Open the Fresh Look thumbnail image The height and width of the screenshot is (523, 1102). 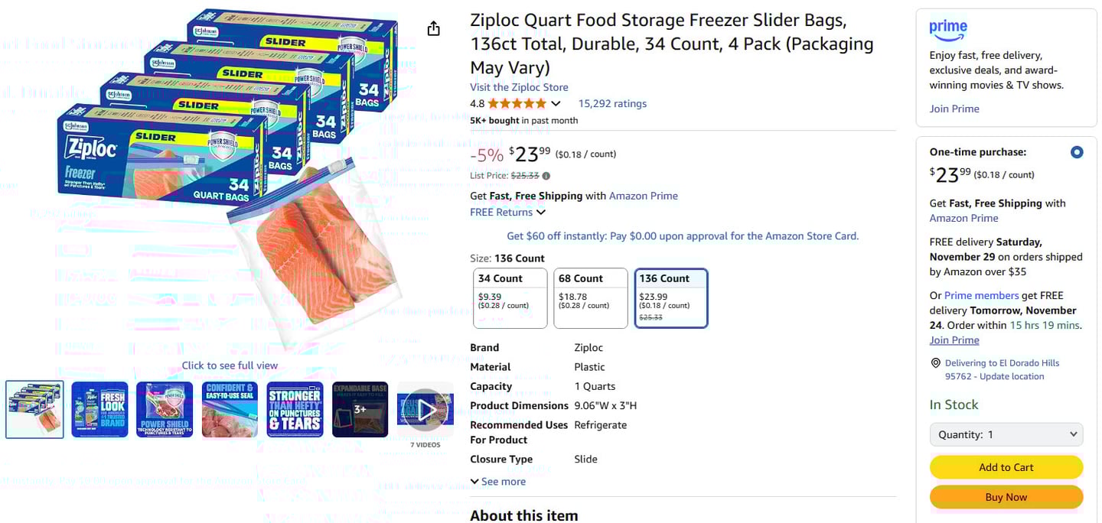click(x=99, y=410)
